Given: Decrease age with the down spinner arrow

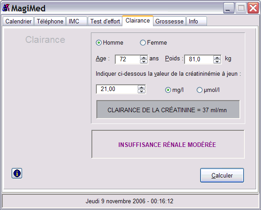Looking at the screenshot, I should tap(144, 61).
